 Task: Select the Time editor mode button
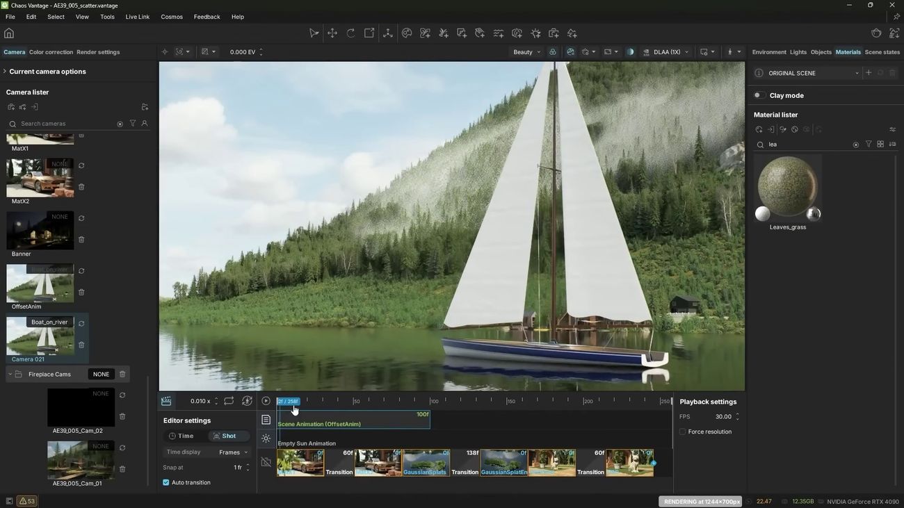pos(182,436)
